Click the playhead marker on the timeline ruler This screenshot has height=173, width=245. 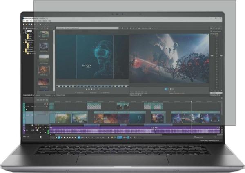pyautogui.click(x=191, y=101)
